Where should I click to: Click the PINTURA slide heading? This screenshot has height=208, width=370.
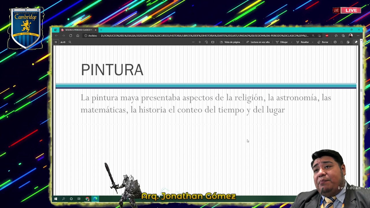[112, 70]
